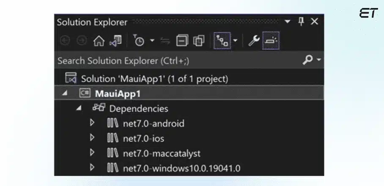Click library icon beside net7.0-windows10.0.19041.0

coord(112,168)
